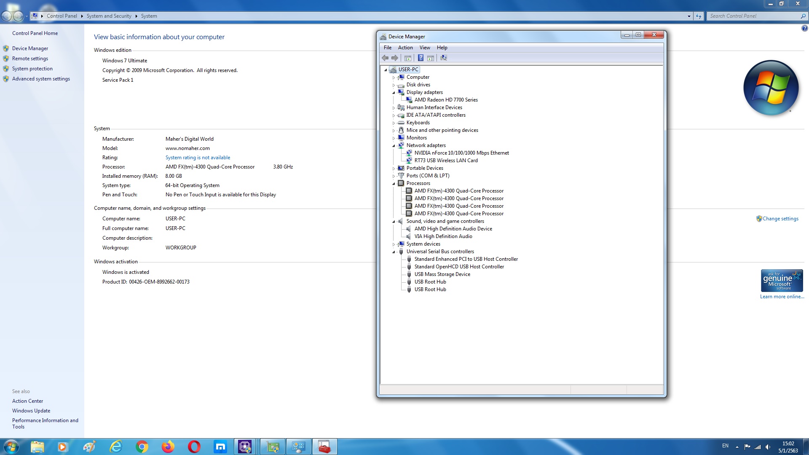This screenshot has height=455, width=809.
Task: Collapse the Network adapters category
Action: pos(394,146)
